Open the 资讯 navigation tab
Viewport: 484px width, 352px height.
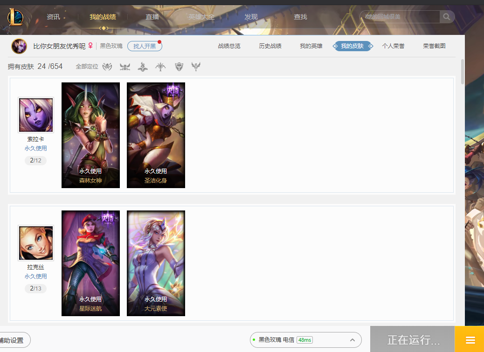coord(54,17)
